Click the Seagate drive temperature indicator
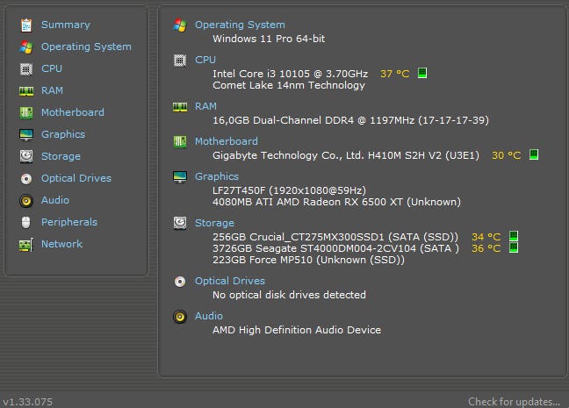This screenshot has width=569, height=408. 514,248
